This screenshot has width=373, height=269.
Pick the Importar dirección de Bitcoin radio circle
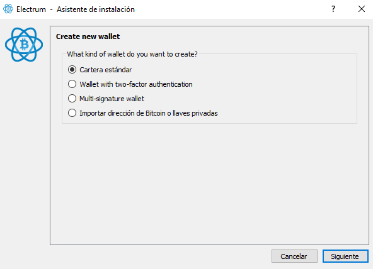point(72,113)
